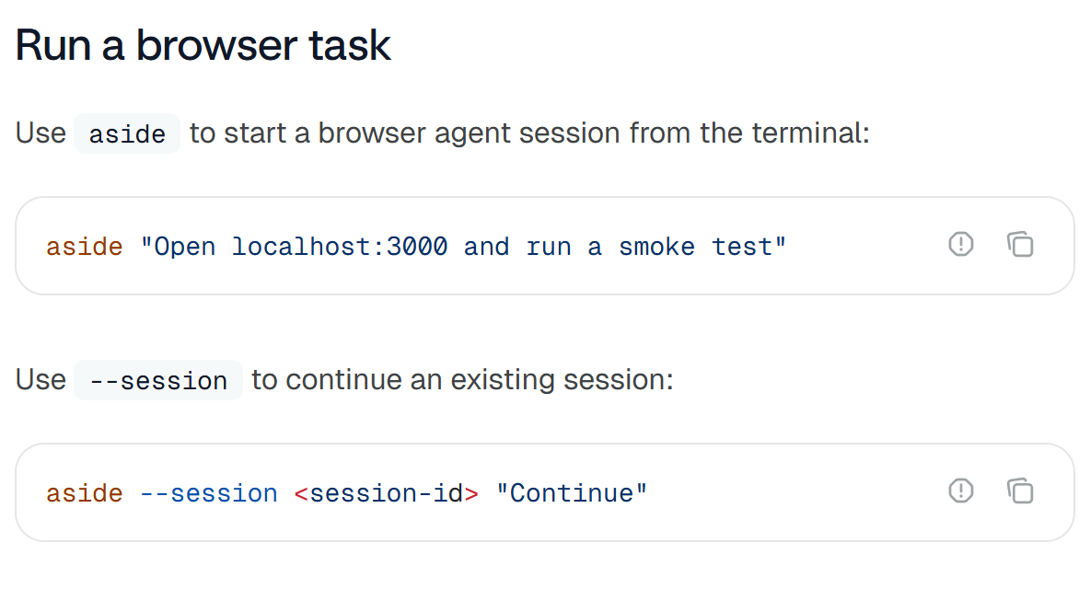Screen dimensions: 1090x589
Task: Click 'localhost:3000' in the first code block
Action: 340,247
